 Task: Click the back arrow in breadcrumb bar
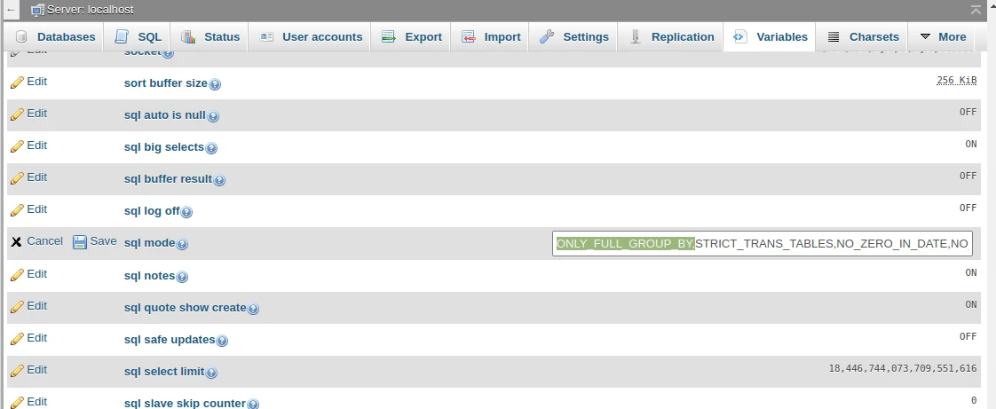click(11, 10)
